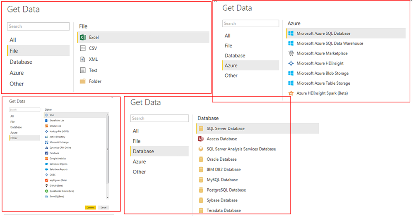
Task: Choose the Sybase Database icon
Action: tap(201, 200)
